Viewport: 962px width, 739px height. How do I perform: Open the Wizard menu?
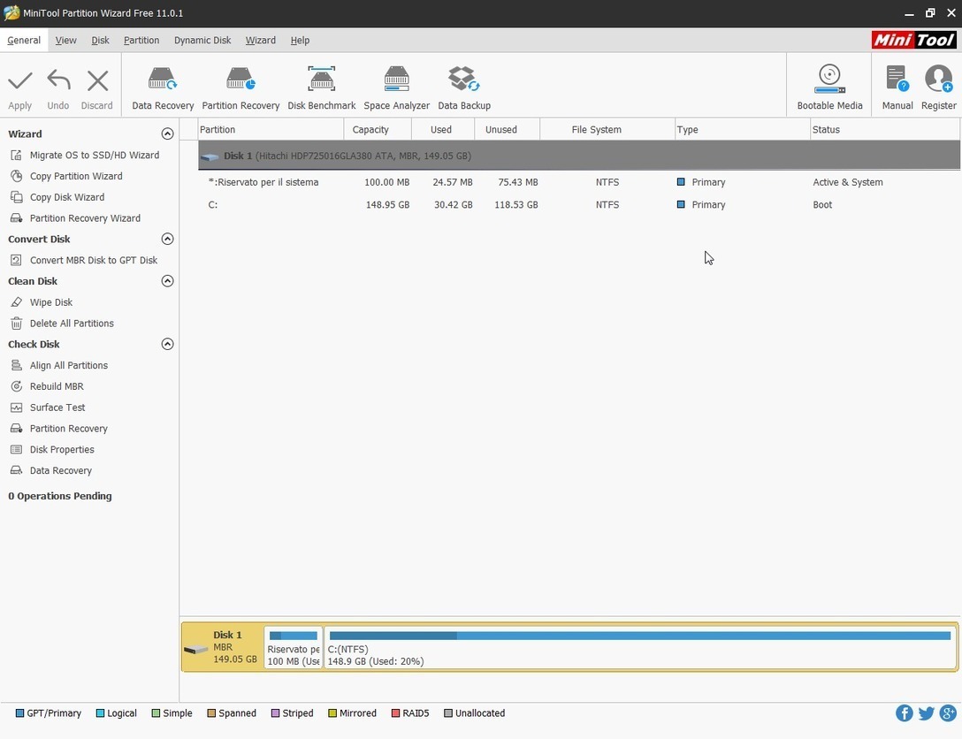[x=260, y=40]
